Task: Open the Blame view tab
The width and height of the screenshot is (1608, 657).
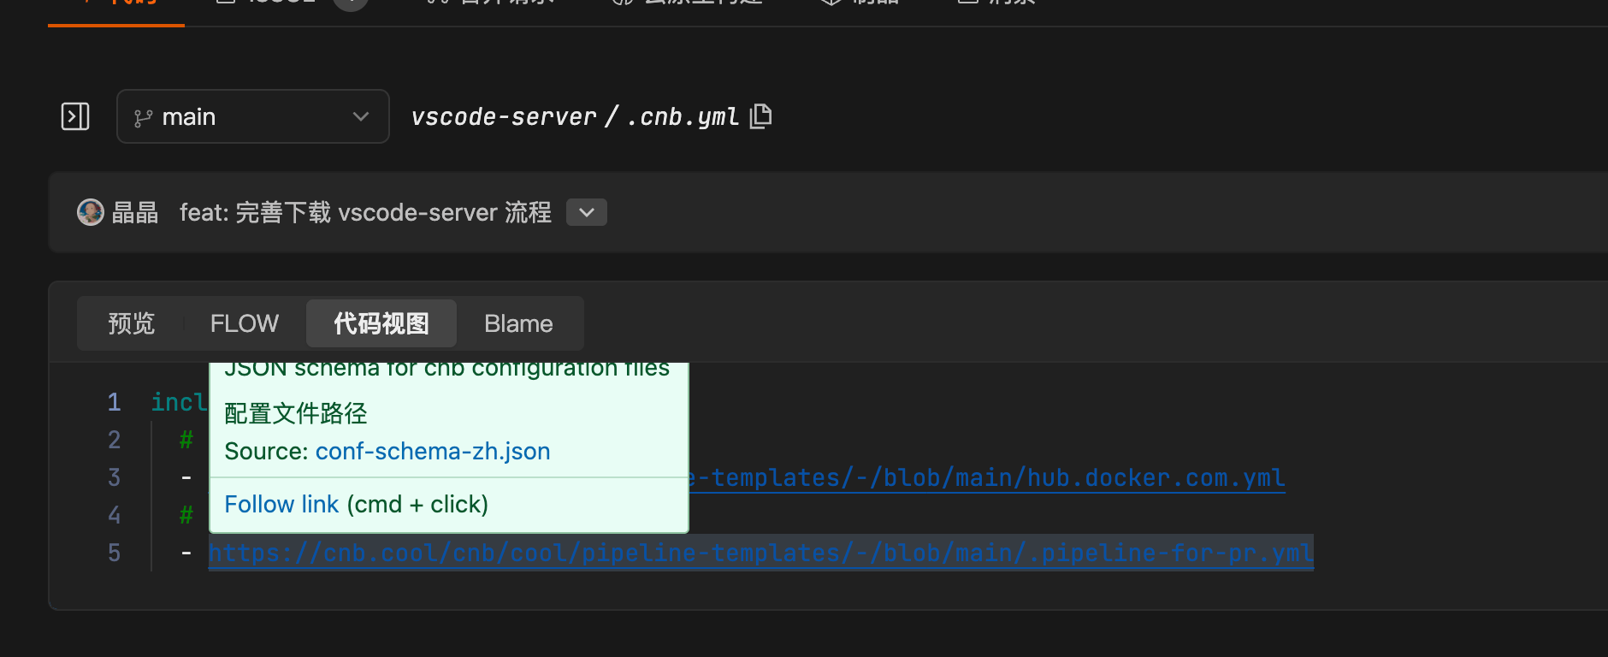Action: click(x=518, y=323)
